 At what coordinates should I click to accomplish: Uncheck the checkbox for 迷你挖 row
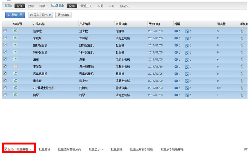tap(5, 31)
